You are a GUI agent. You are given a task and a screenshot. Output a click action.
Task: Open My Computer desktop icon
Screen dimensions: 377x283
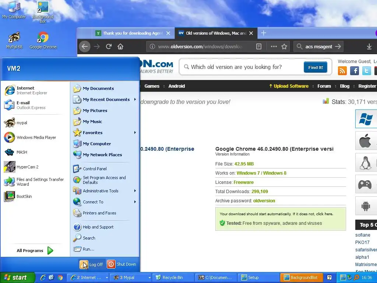pyautogui.click(x=14, y=10)
